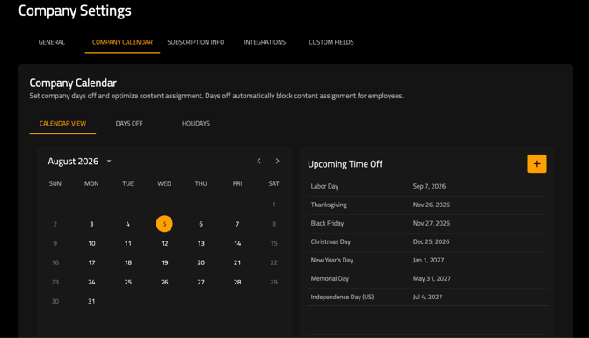Go to next month arrow

point(277,161)
